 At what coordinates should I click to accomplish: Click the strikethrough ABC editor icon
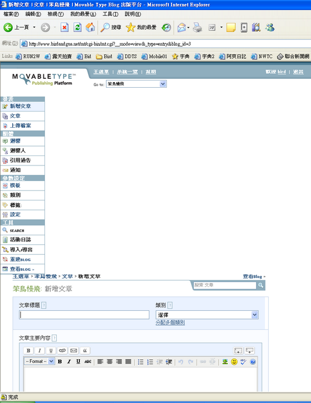88,361
